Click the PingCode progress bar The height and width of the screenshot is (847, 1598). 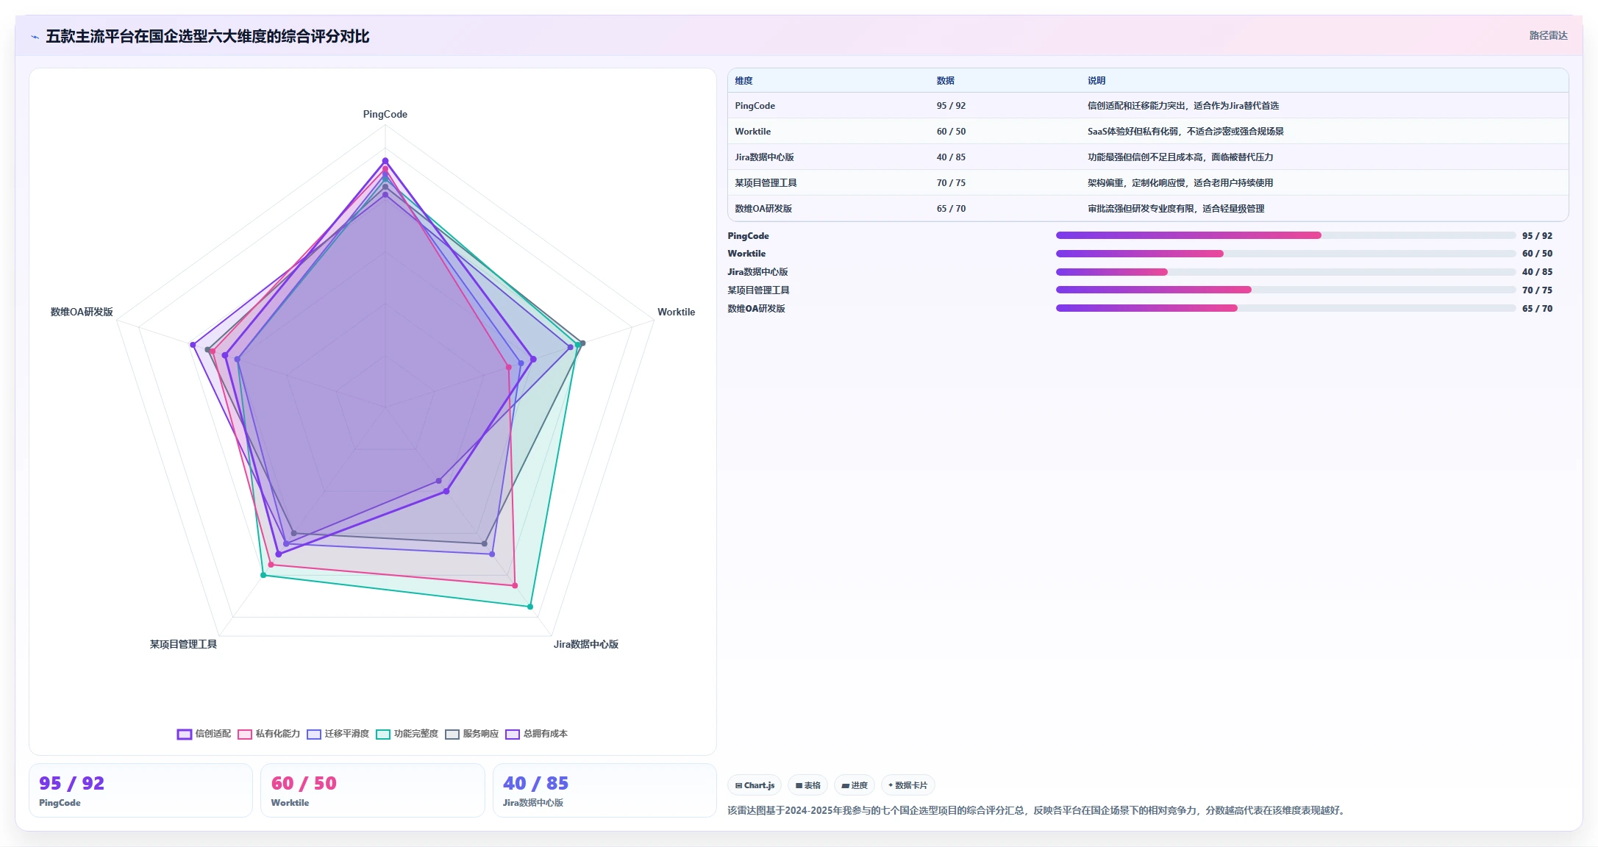(x=1285, y=235)
